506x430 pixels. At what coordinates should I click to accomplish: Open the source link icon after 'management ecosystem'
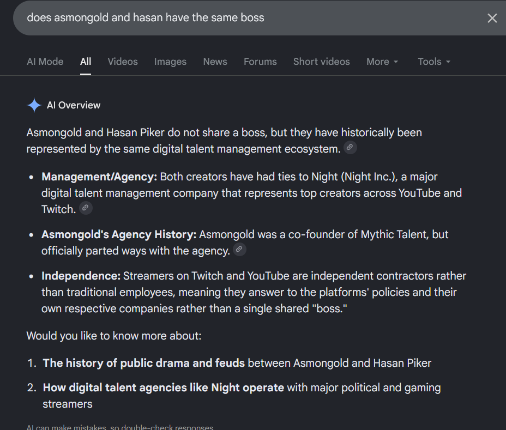tap(350, 147)
